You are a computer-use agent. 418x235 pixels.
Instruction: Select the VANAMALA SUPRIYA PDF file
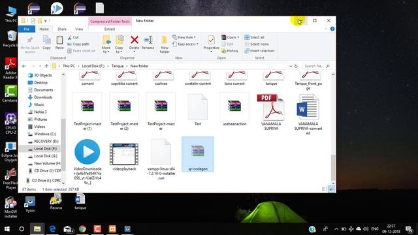click(271, 112)
